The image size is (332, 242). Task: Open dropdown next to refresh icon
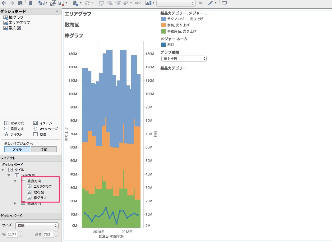tap(92, 3)
